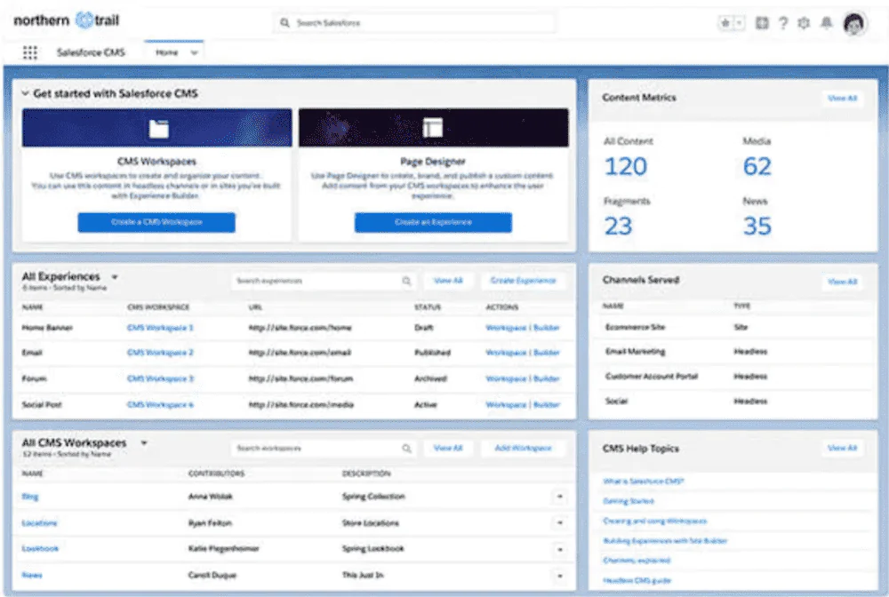889x597 pixels.
Task: Click View All in All Experiences
Action: (x=448, y=281)
